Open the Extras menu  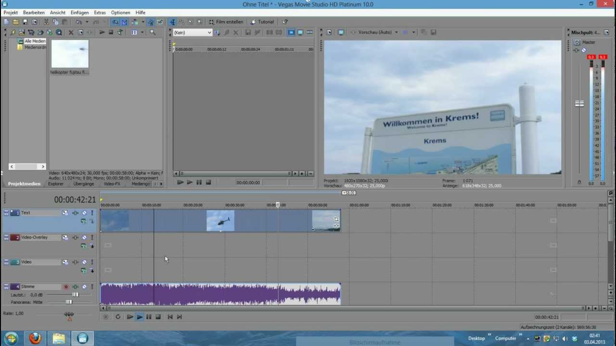100,12
